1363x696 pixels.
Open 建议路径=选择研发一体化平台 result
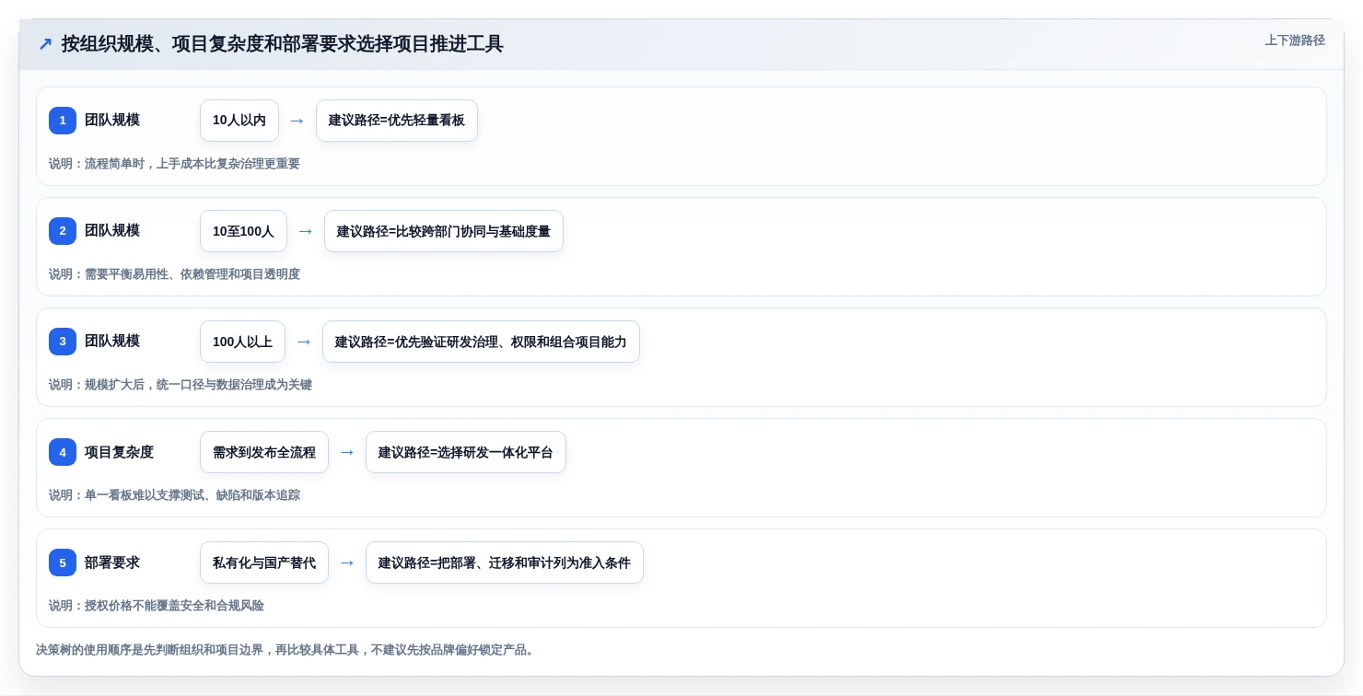[x=466, y=452]
